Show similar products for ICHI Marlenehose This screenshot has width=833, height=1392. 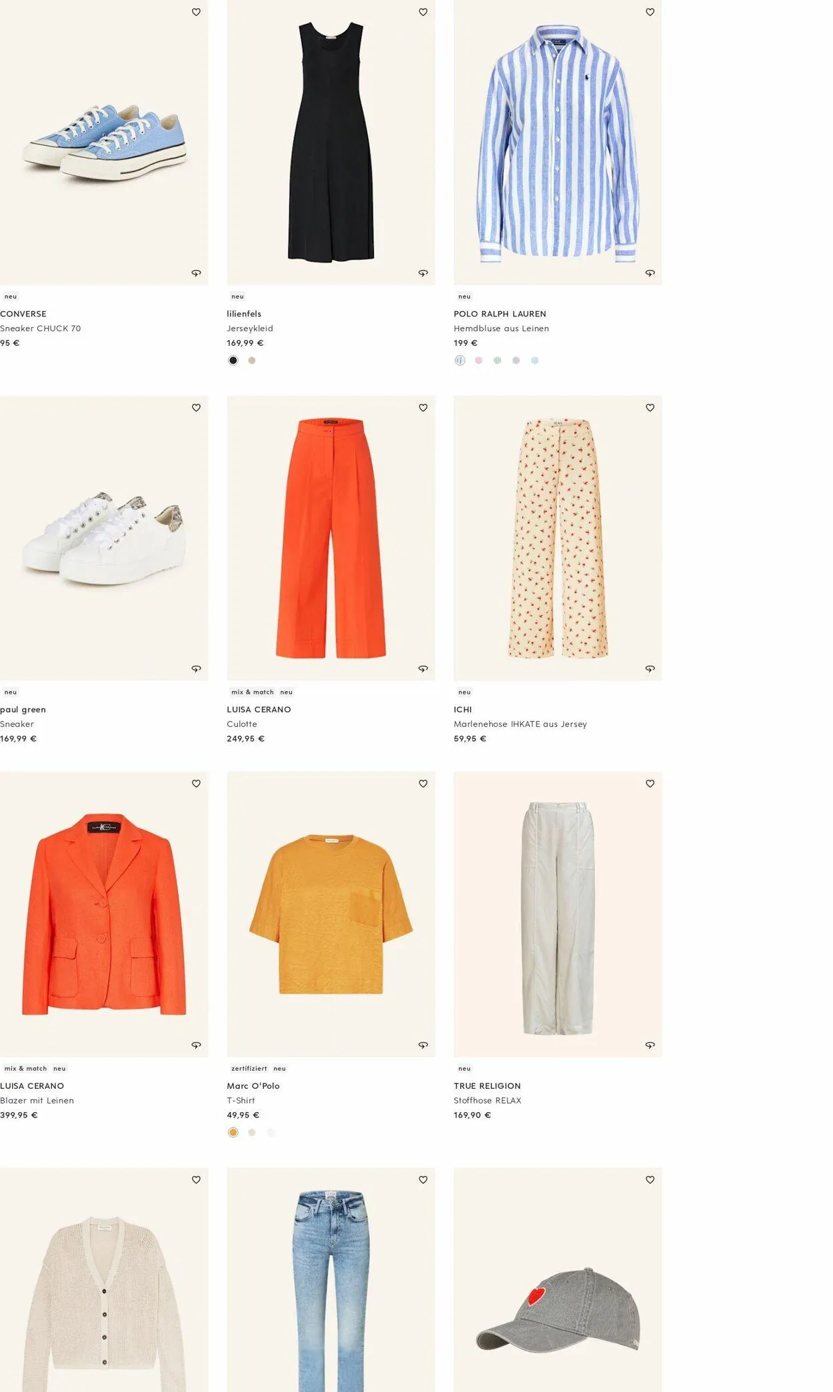point(650,668)
